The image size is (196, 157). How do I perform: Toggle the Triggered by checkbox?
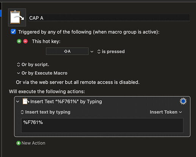pos(13,32)
